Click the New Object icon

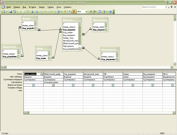(x=104, y=12)
